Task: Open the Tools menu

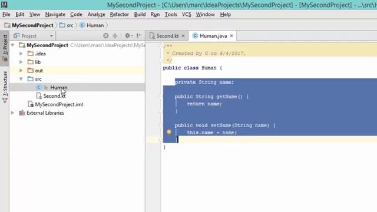Action: click(x=171, y=14)
